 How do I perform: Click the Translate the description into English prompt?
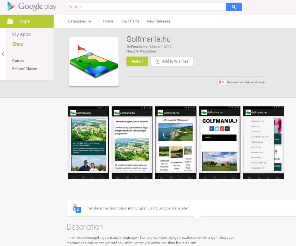coord(137,208)
